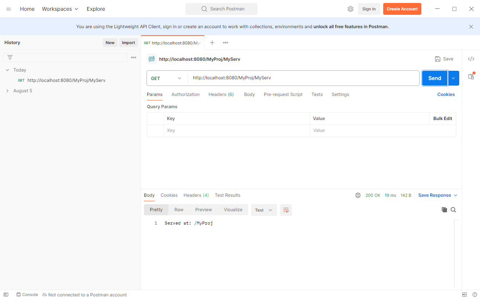Image resolution: width=480 pixels, height=299 pixels.
Task: Click Create Account
Action: [x=402, y=9]
